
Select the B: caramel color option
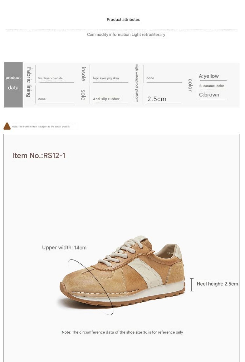tap(212, 86)
